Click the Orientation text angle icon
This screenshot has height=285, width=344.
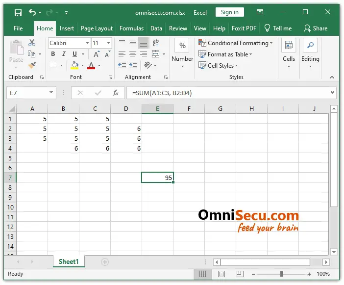point(147,65)
